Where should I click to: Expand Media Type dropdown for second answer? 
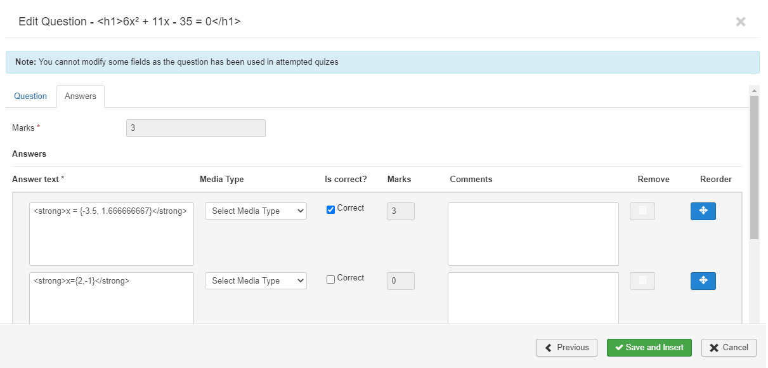tap(256, 281)
